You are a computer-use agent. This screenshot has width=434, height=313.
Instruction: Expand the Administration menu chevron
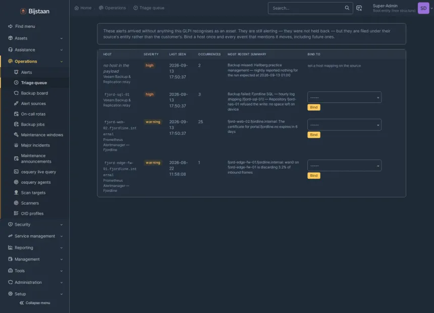[x=62, y=283]
